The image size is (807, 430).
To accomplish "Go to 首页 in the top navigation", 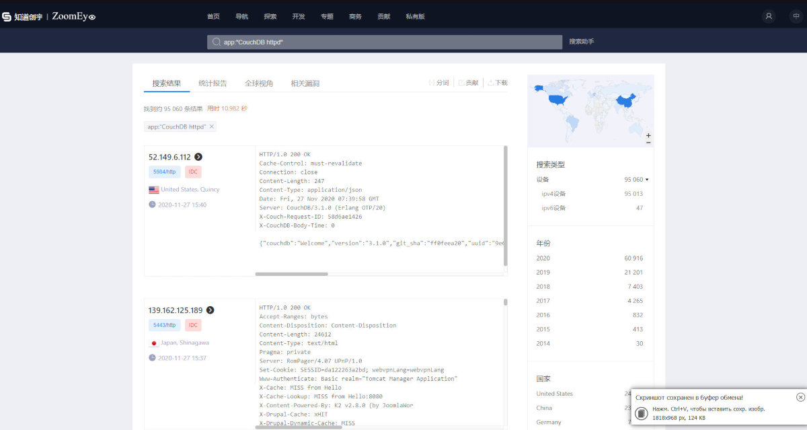I will [213, 16].
